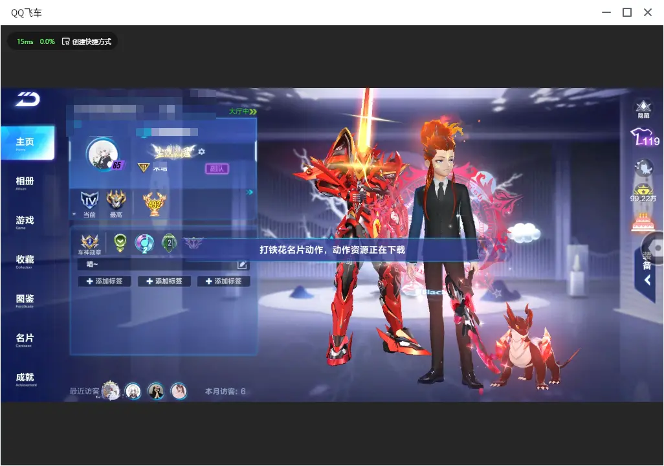Viewport: 664px width, 466px height.
Task: Click the 本月访客: 6 text
Action: [225, 392]
